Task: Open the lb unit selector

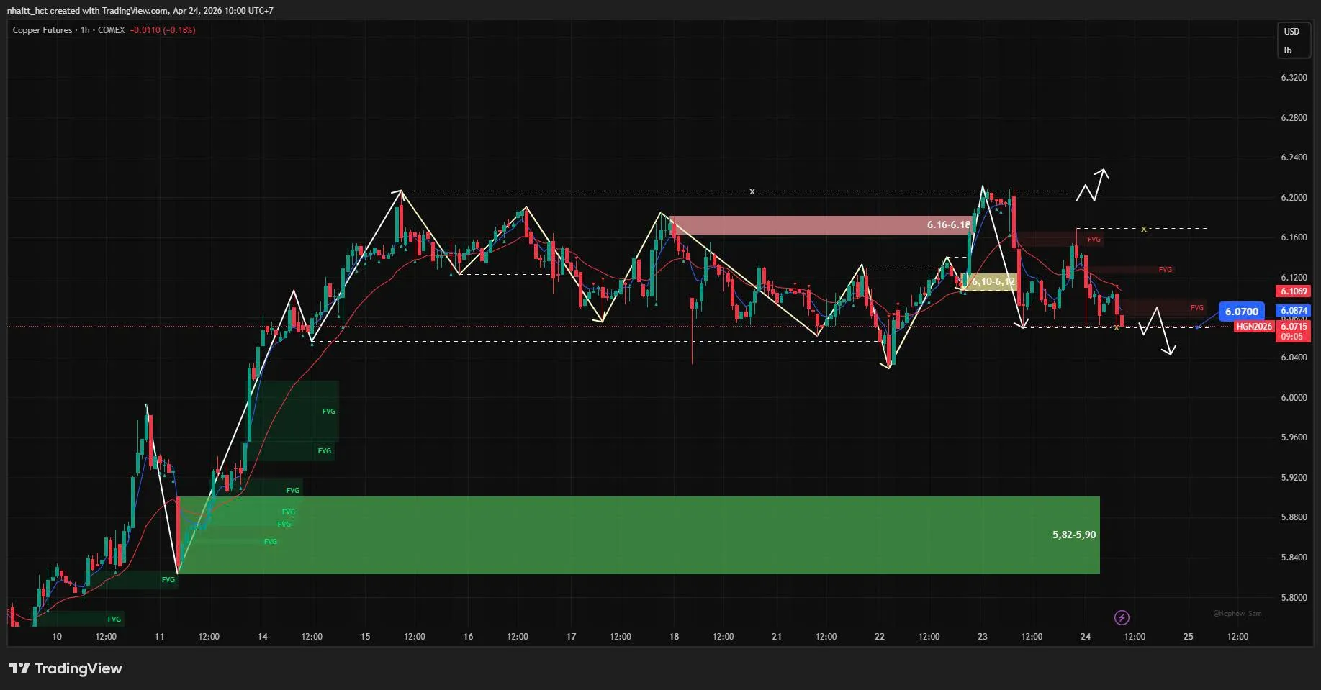Action: point(1288,50)
